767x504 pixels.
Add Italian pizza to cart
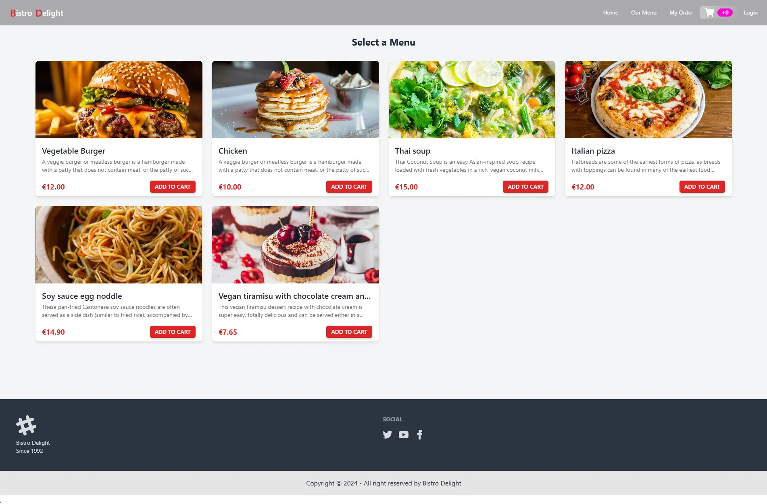702,187
